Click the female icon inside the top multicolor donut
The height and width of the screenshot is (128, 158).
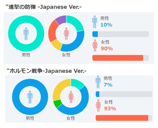67,34
